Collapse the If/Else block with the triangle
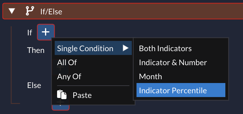Viewport: 243px width, 114px height. [x=12, y=11]
